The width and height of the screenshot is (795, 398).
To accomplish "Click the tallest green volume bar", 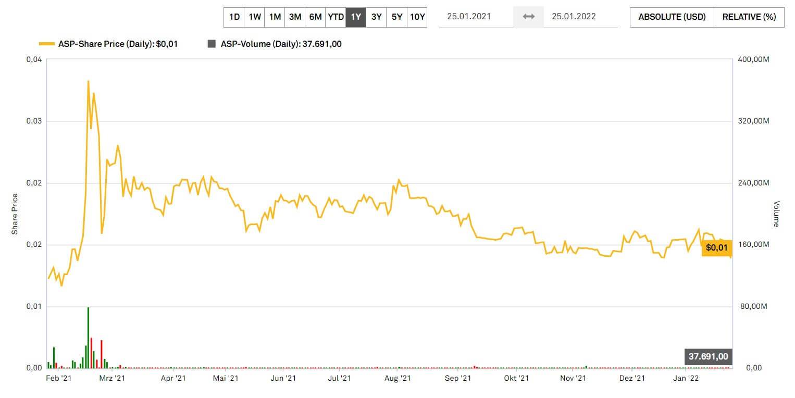I will pos(88,338).
